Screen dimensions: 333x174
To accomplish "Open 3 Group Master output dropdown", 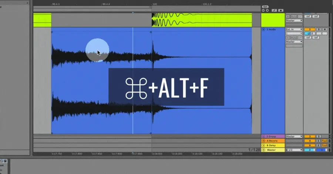I will coord(294,136).
